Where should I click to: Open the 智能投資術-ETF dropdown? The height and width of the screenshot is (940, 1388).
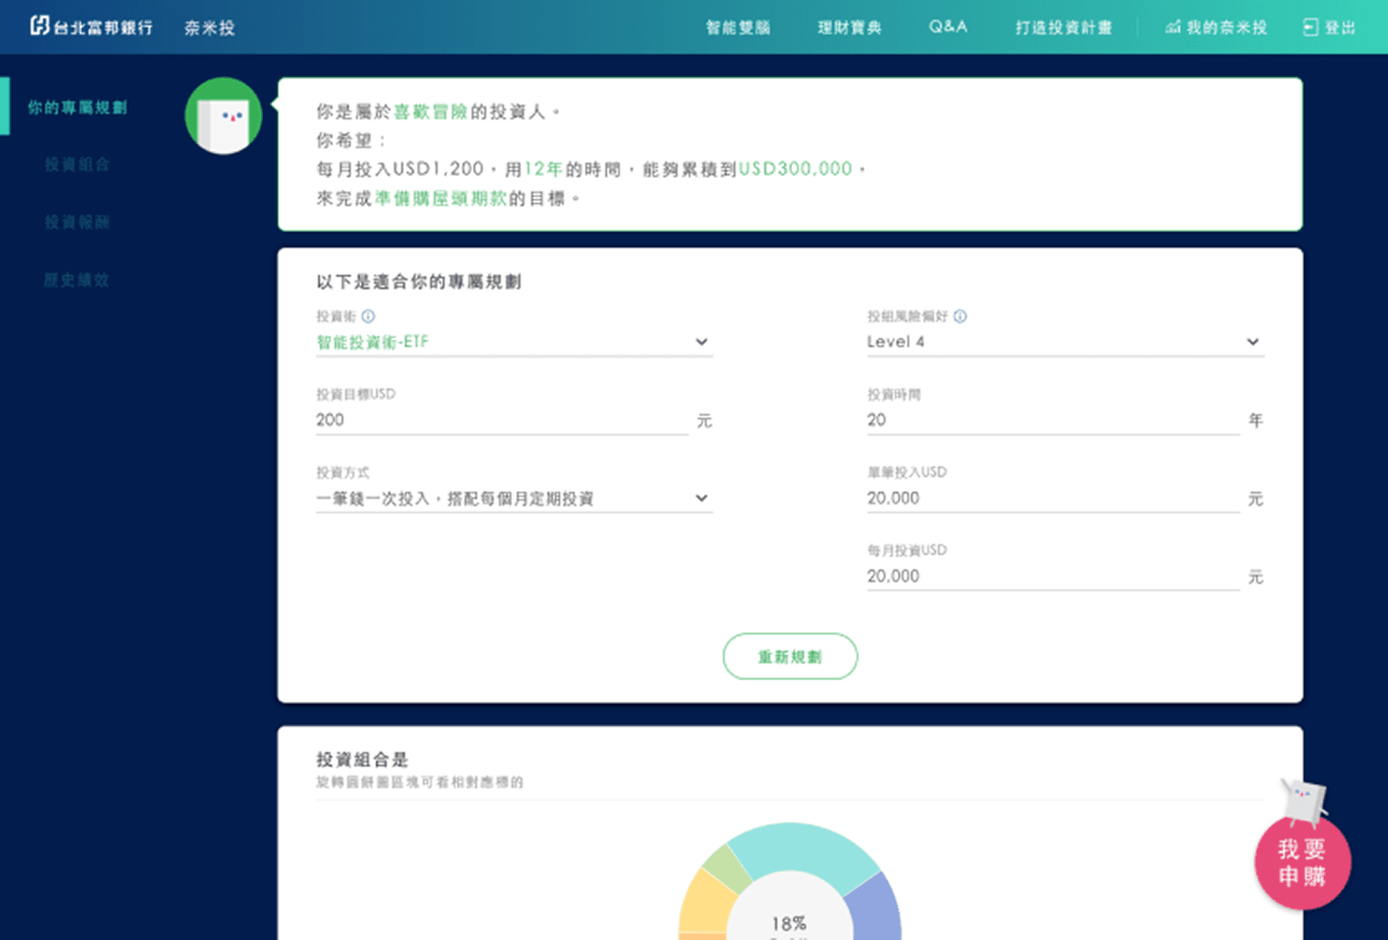(514, 342)
